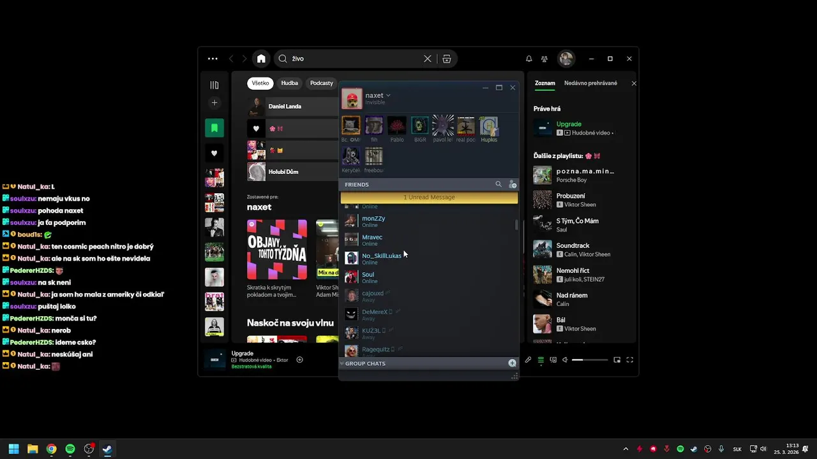Search Steam friends with magnifier icon
The height and width of the screenshot is (459, 817).
498,184
